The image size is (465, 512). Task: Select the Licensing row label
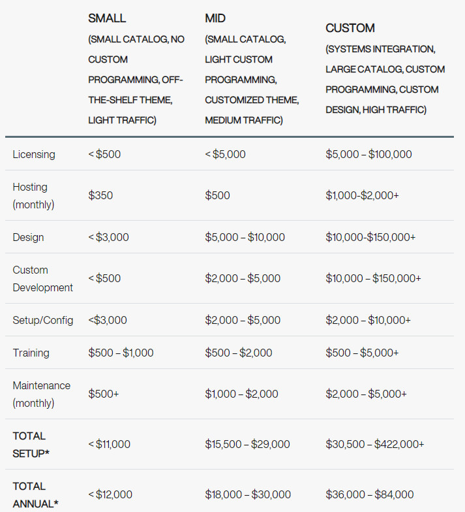click(x=34, y=154)
